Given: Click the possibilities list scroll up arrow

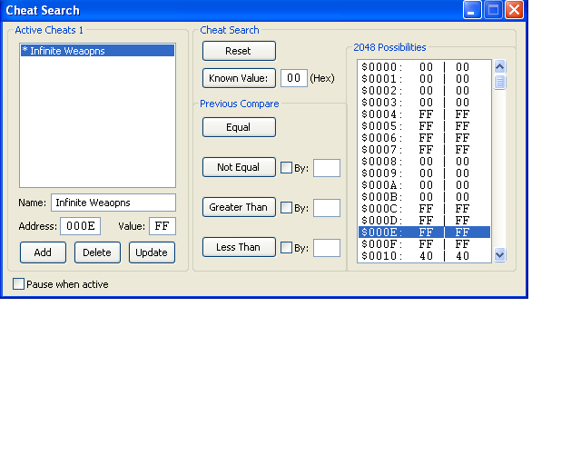Looking at the screenshot, I should [500, 66].
